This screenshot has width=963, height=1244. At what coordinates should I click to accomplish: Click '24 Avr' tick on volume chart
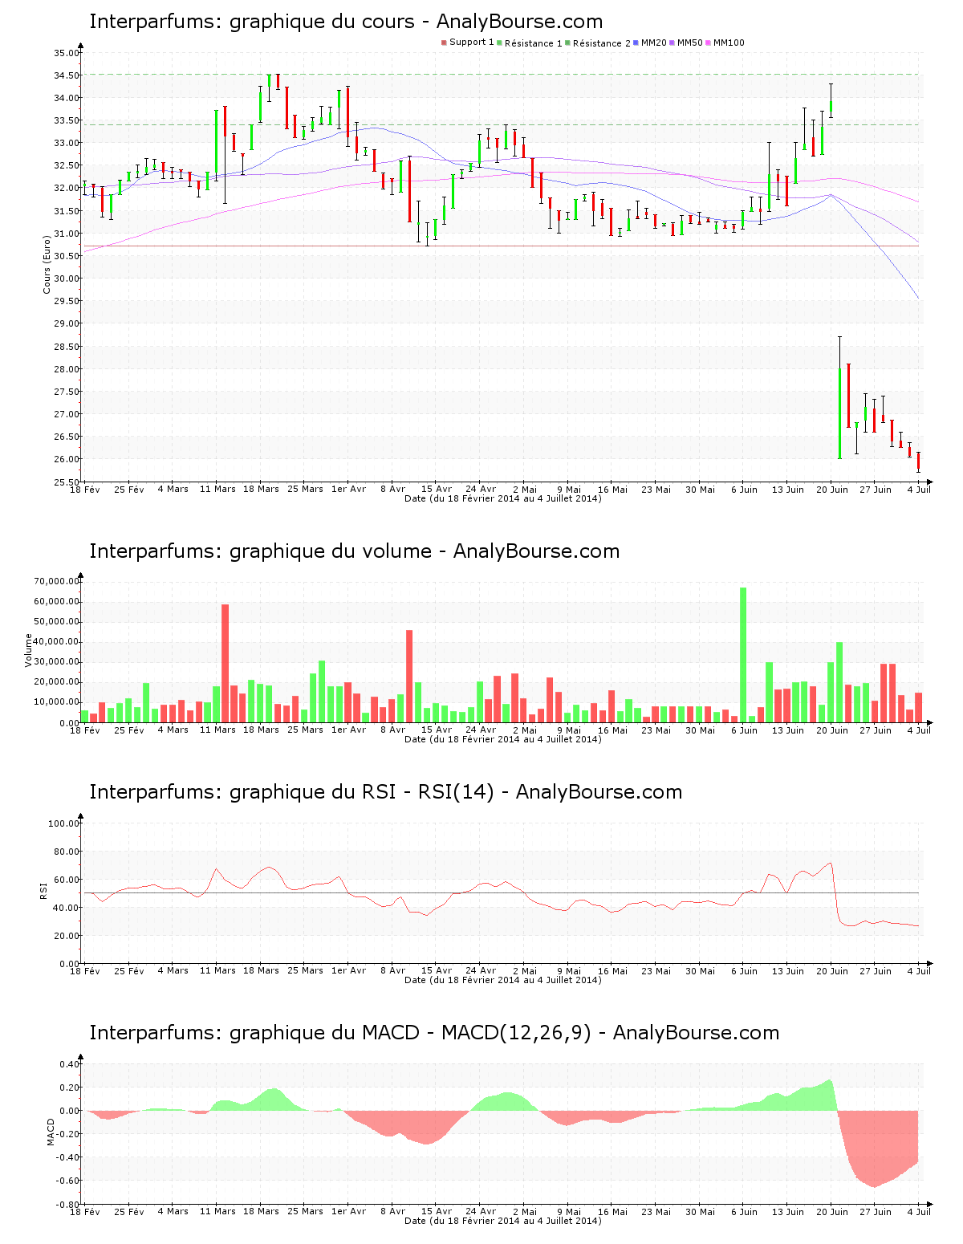click(x=481, y=730)
